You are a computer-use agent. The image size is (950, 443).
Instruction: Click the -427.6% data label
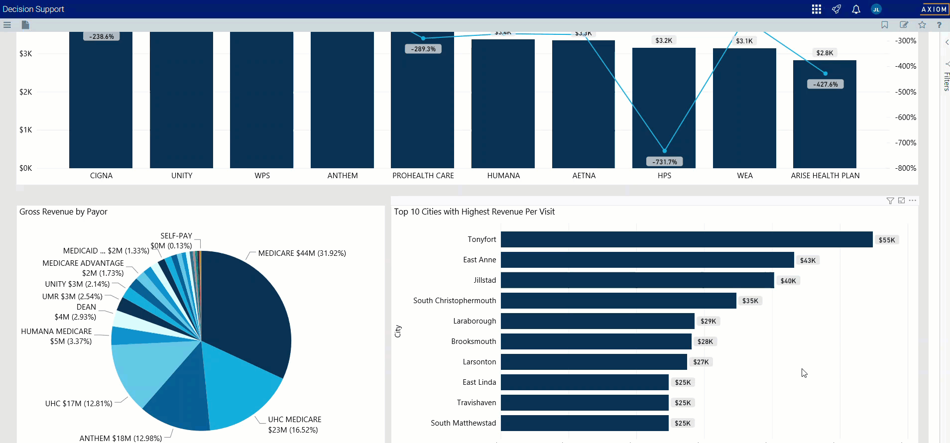pyautogui.click(x=825, y=84)
